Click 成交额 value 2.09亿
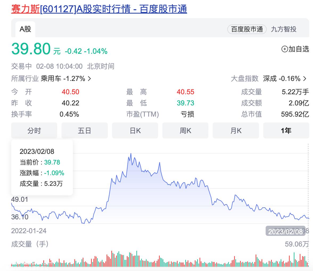 (x=299, y=103)
